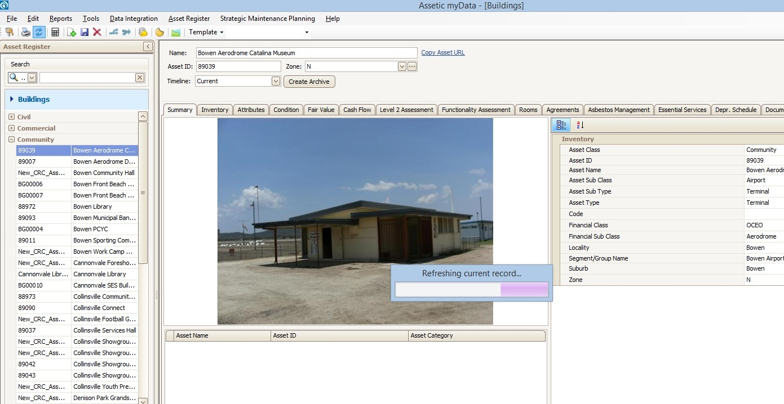This screenshot has width=784, height=404.
Task: Open the Timeline dropdown
Action: click(x=276, y=81)
